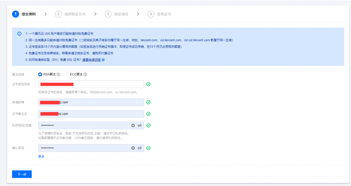Select the ECC算法 radio option
This screenshot has height=186, width=351.
pos(67,74)
